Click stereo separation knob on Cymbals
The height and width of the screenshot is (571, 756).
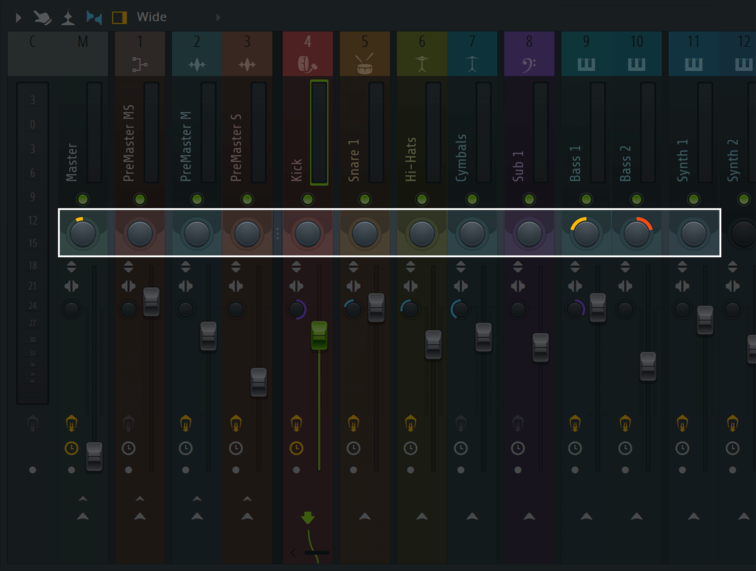pyautogui.click(x=460, y=309)
